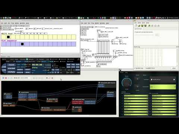Click last cell of PLAY Sequencer grid
The image size is (179, 134).
point(73,44)
